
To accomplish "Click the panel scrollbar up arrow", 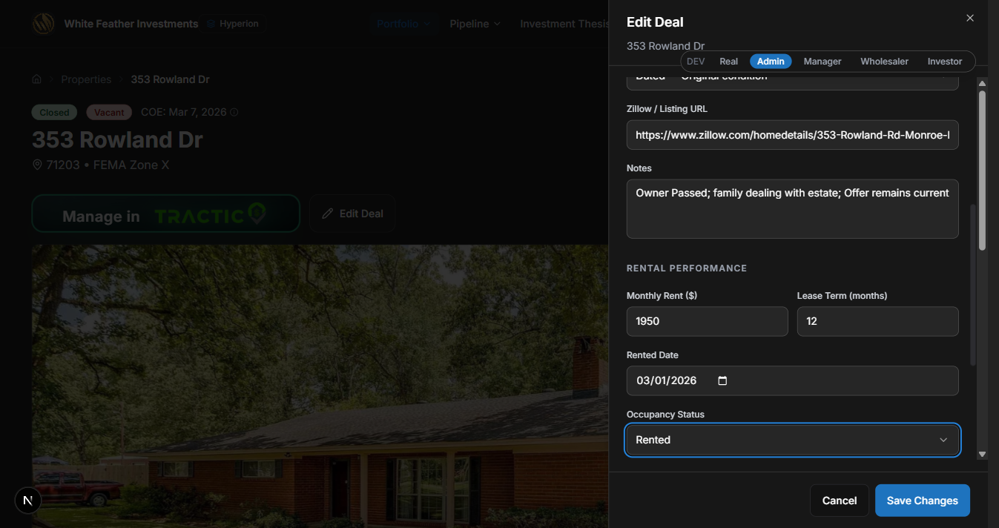I will pos(982,83).
